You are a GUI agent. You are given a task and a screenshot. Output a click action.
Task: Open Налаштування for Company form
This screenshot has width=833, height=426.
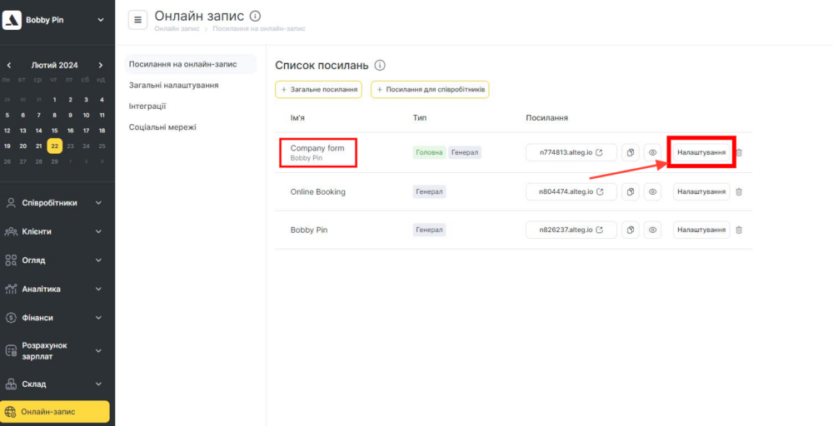701,152
